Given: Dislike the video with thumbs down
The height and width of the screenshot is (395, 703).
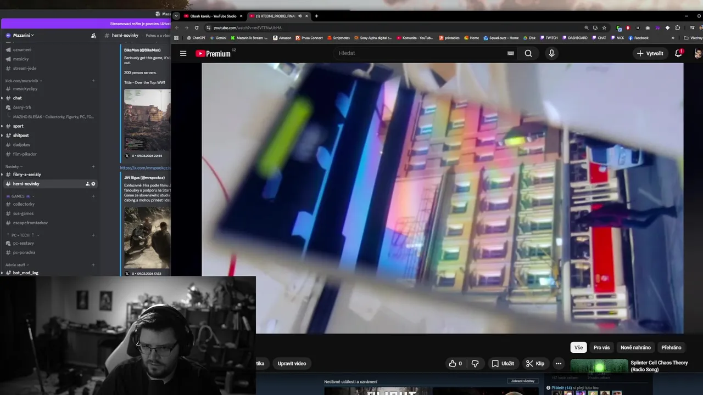Looking at the screenshot, I should (x=475, y=363).
